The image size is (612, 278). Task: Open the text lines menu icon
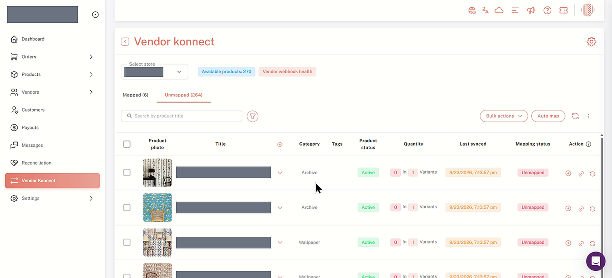pos(515,11)
